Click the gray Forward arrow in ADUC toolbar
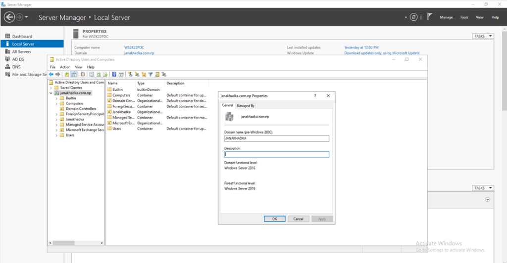Viewport: 507px width, 263px height. [x=57, y=74]
